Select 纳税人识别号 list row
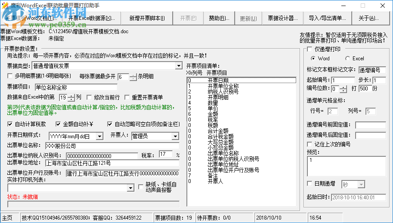The width and height of the screenshot is (393, 223). coord(241,92)
